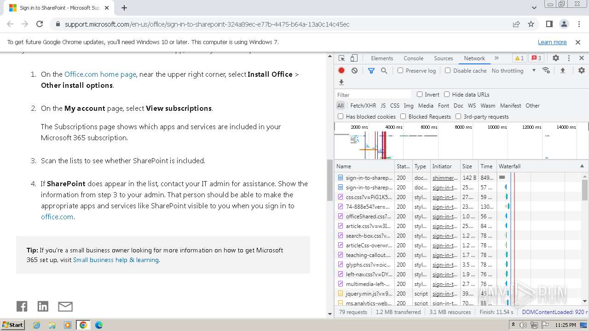The height and width of the screenshot is (331, 589).
Task: Open Chrome three-dot menu
Action: tap(578, 24)
